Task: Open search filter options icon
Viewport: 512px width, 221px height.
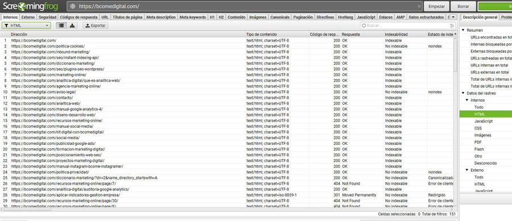Action: tap(452, 26)
